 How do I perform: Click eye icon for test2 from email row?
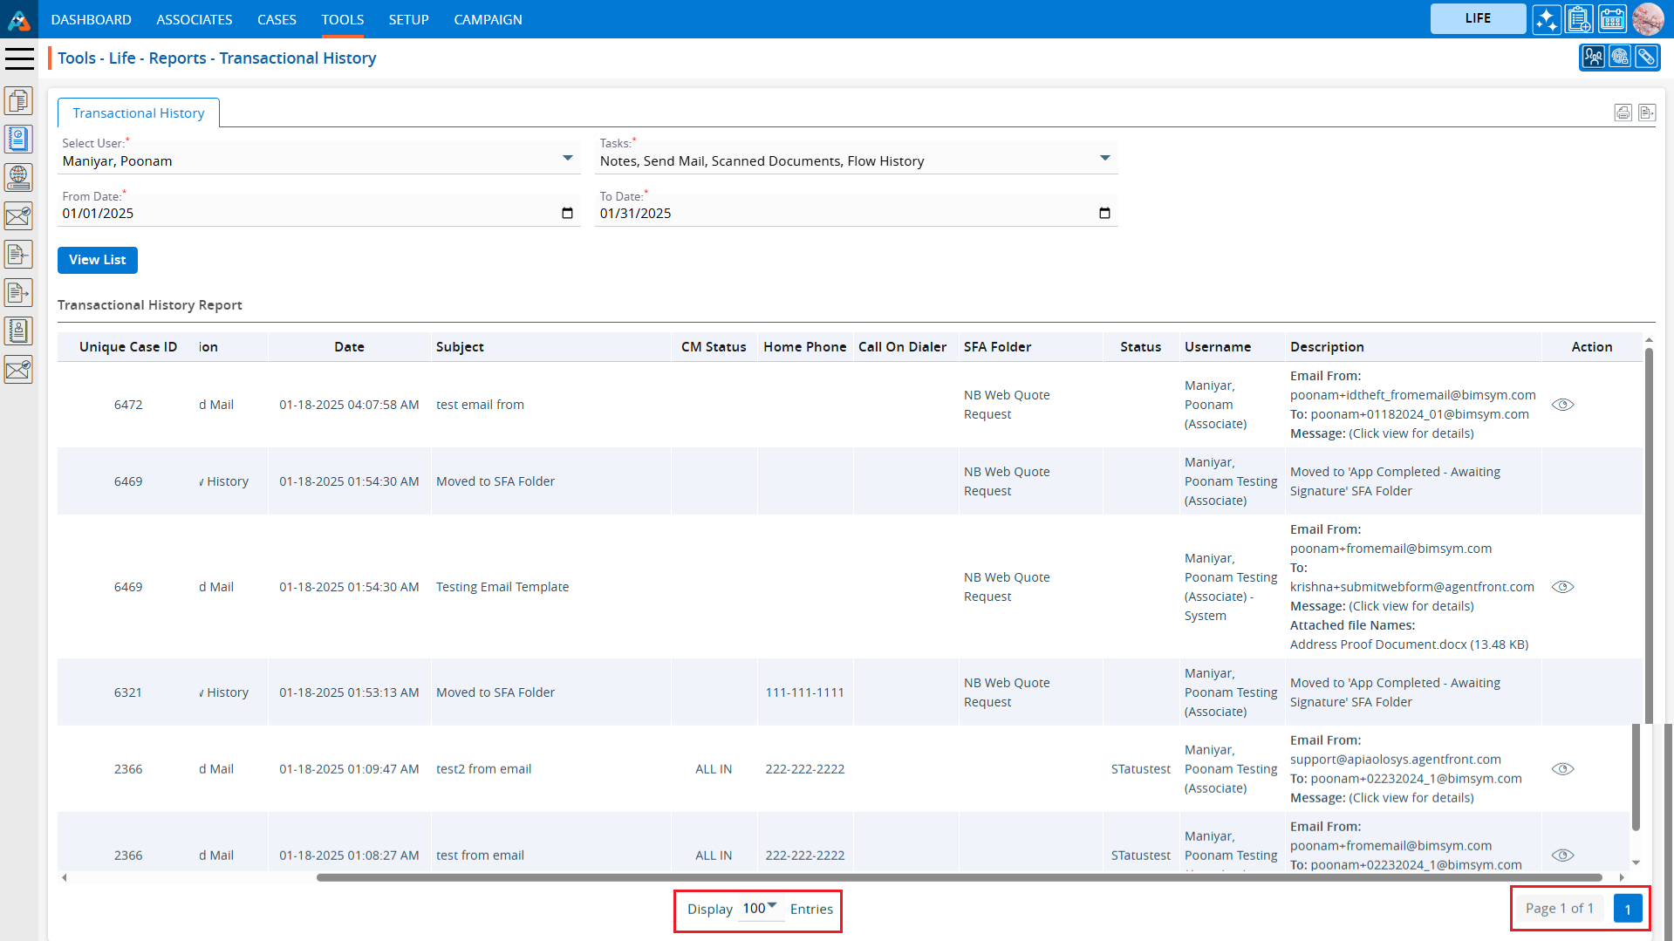pos(1562,769)
